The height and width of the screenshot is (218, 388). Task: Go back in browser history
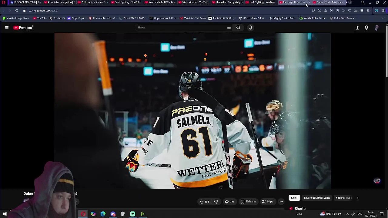coord(4,11)
